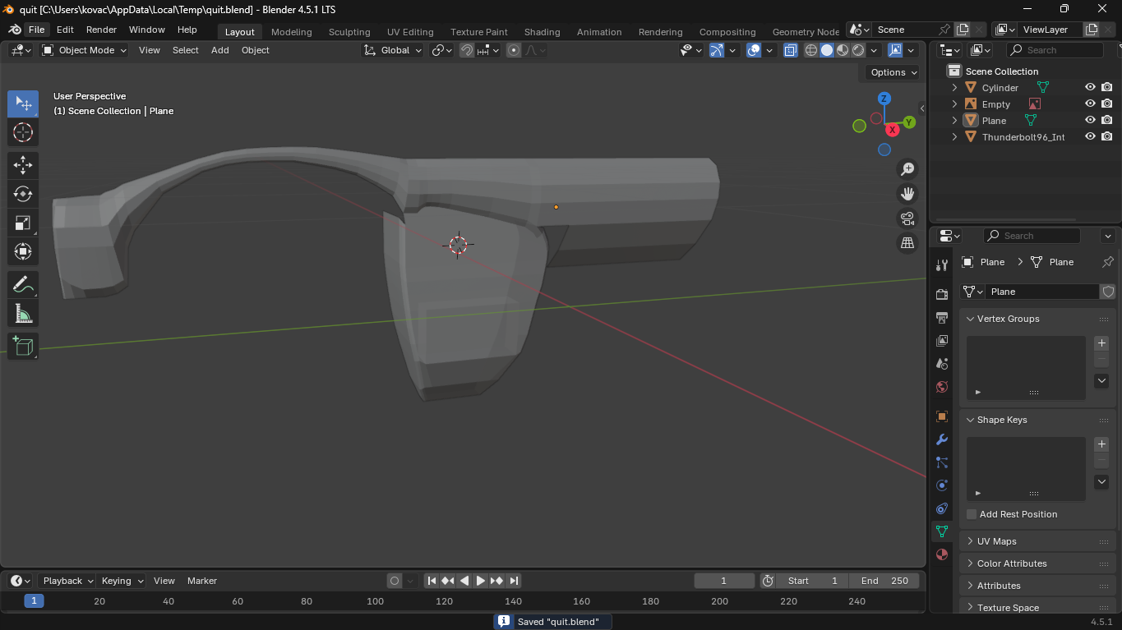Disable Cylinder in renders camera icon
Screen dimensions: 1122x630
pyautogui.click(x=1107, y=88)
